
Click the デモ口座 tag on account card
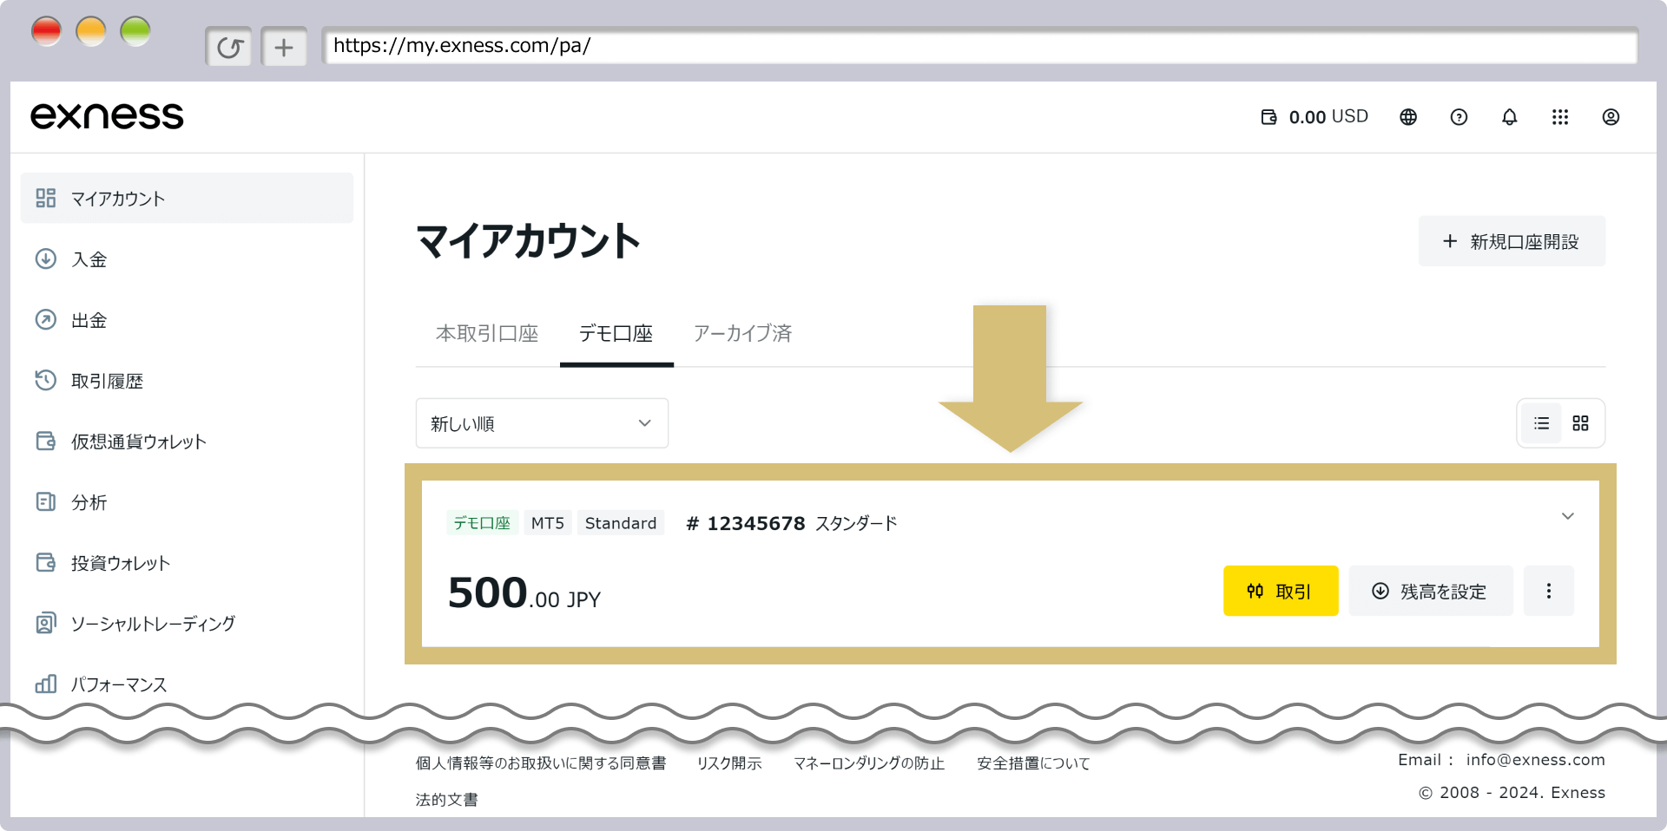coord(482,523)
